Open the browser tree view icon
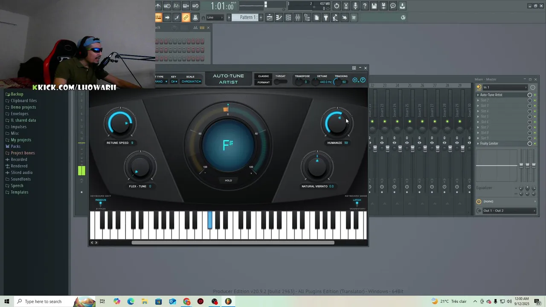The width and height of the screenshot is (546, 307). pos(307,17)
